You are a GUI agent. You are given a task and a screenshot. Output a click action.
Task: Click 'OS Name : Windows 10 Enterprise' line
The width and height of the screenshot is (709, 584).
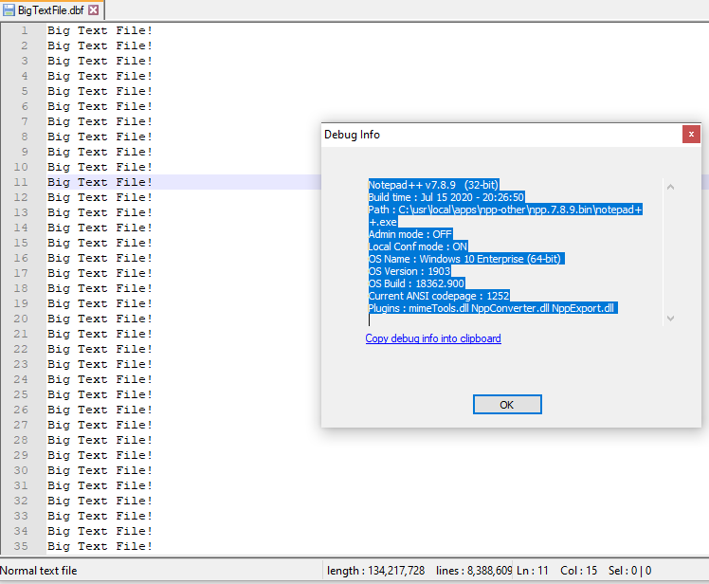(x=464, y=259)
